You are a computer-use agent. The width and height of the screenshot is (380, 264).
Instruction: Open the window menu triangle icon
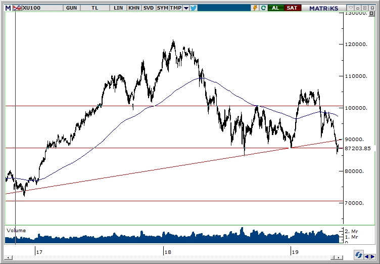[x=351, y=8]
